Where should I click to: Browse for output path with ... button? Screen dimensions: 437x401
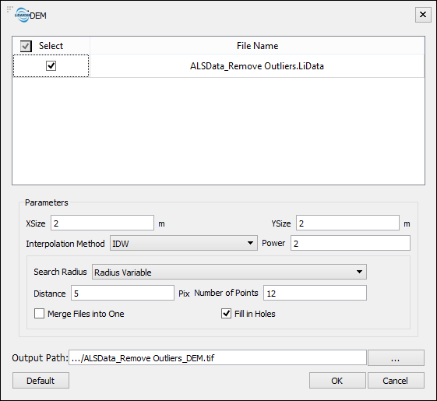pos(396,358)
